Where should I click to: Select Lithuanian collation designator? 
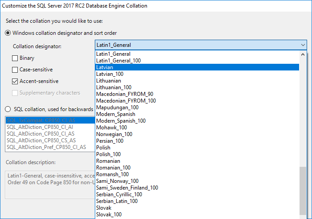tap(197, 81)
